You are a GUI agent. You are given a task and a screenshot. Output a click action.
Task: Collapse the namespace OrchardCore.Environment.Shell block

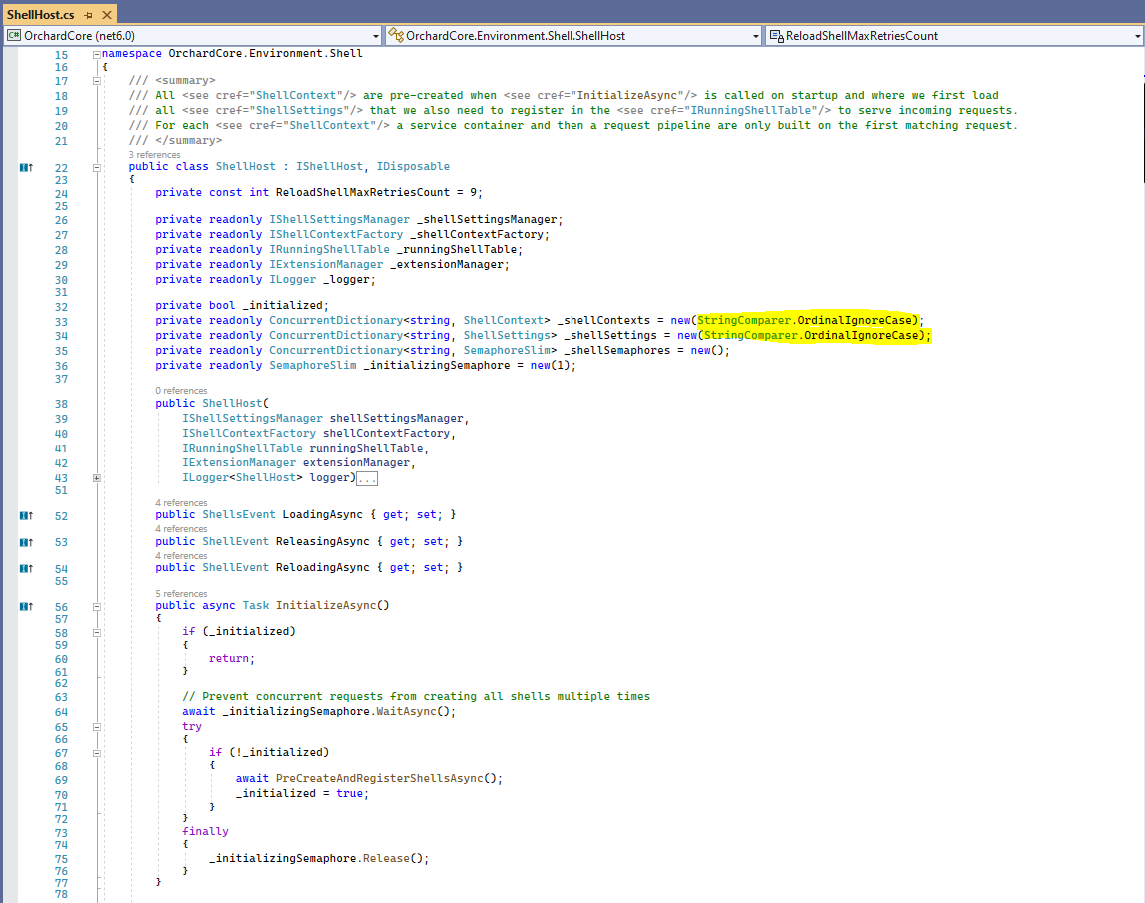pyautogui.click(x=96, y=54)
